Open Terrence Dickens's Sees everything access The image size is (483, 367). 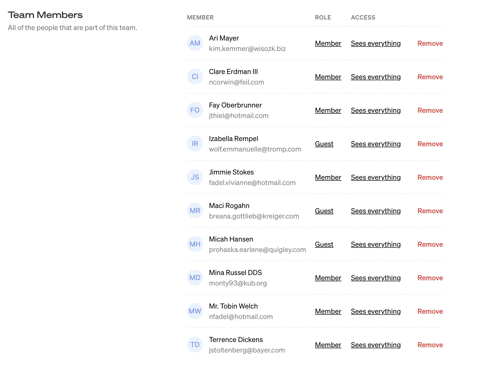coord(376,345)
